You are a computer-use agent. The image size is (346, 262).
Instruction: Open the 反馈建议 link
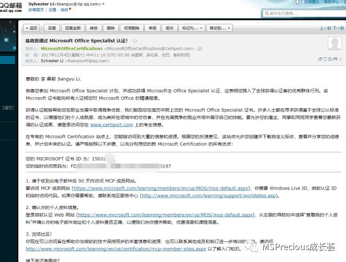(311, 2)
